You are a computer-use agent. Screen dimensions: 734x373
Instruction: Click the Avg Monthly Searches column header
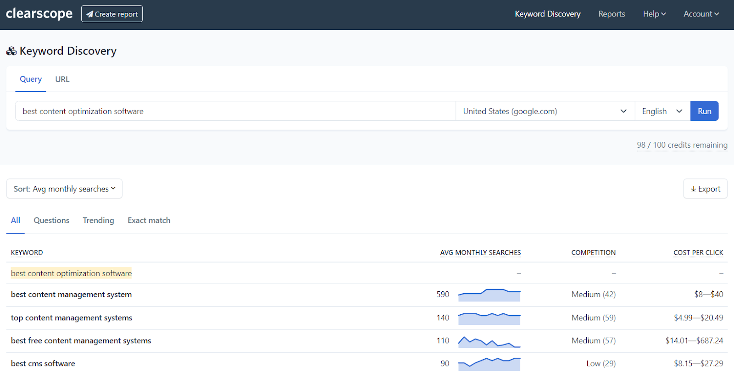point(480,252)
